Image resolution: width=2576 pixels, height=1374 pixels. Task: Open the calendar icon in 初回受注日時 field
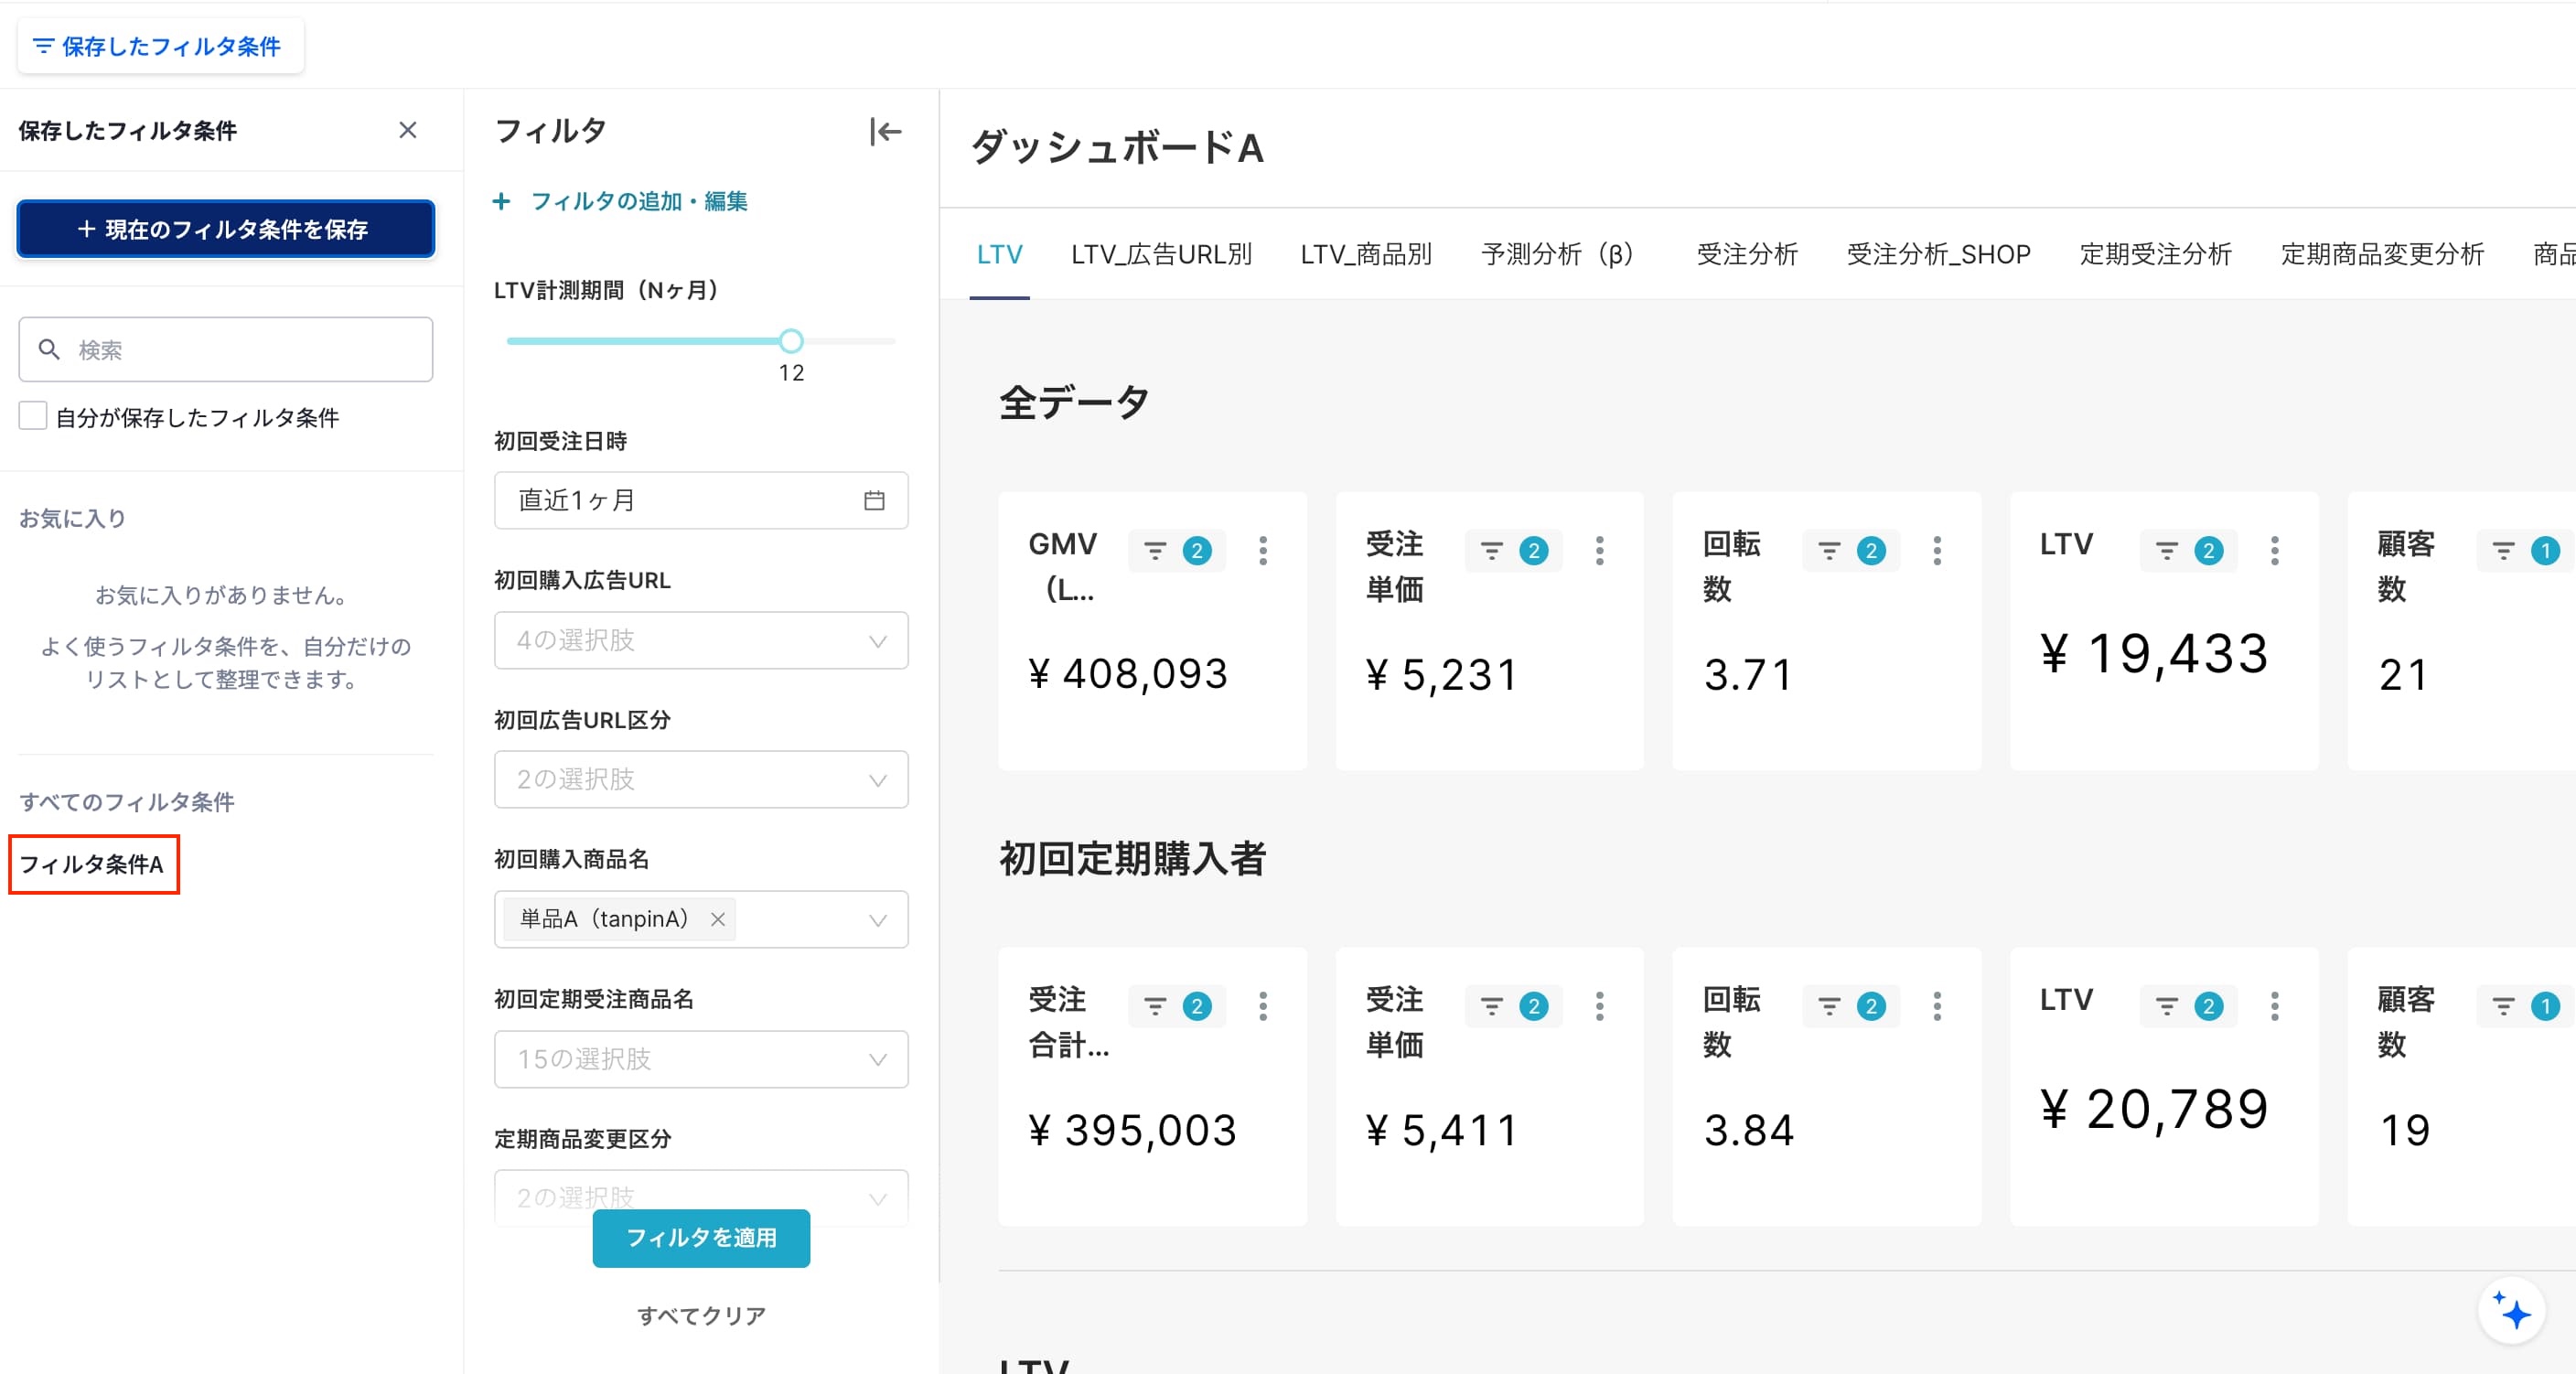(x=874, y=500)
